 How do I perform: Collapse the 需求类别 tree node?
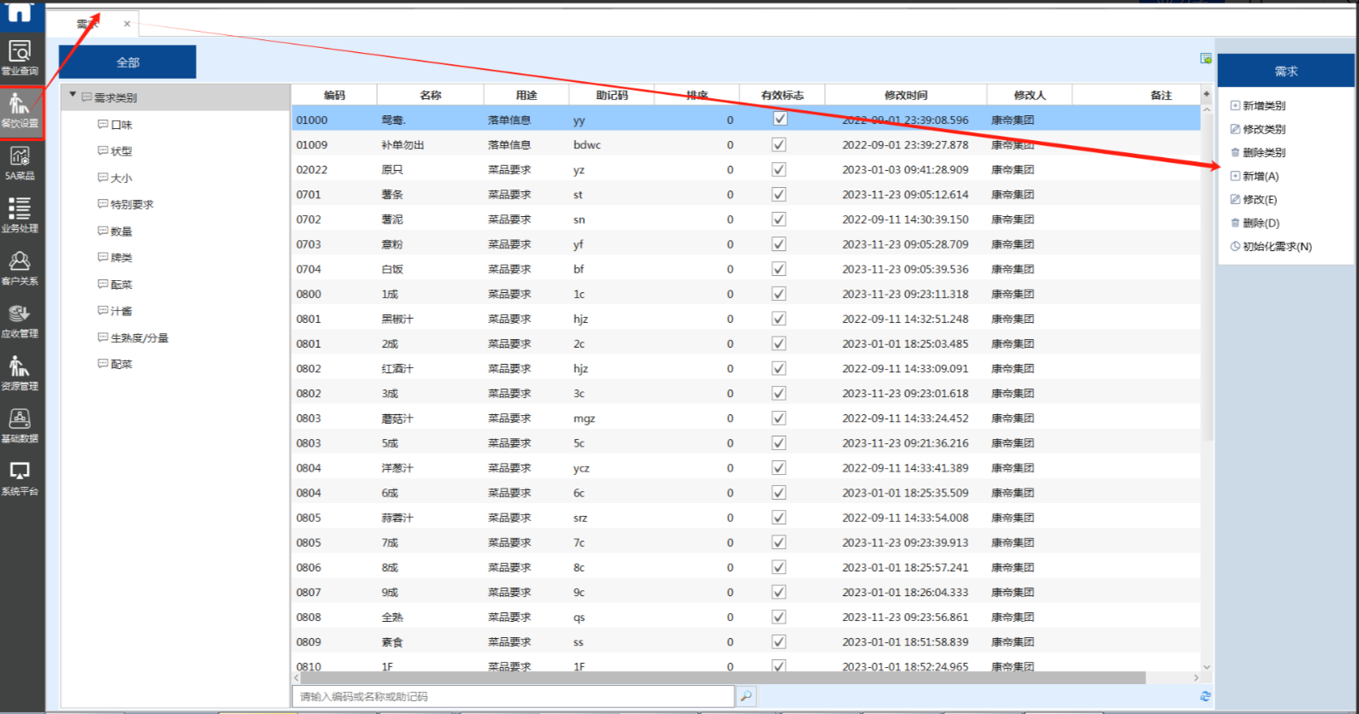(73, 96)
